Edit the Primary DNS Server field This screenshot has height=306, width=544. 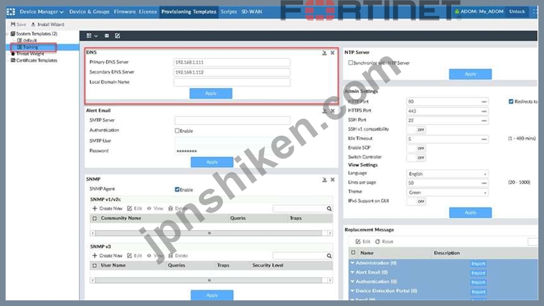(232, 62)
